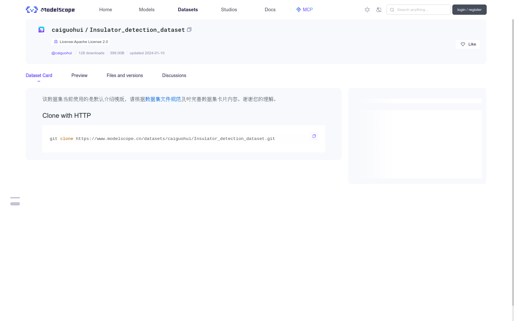Image resolution: width=514 pixels, height=321 pixels.
Task: Open the Docs menu item
Action: [270, 10]
